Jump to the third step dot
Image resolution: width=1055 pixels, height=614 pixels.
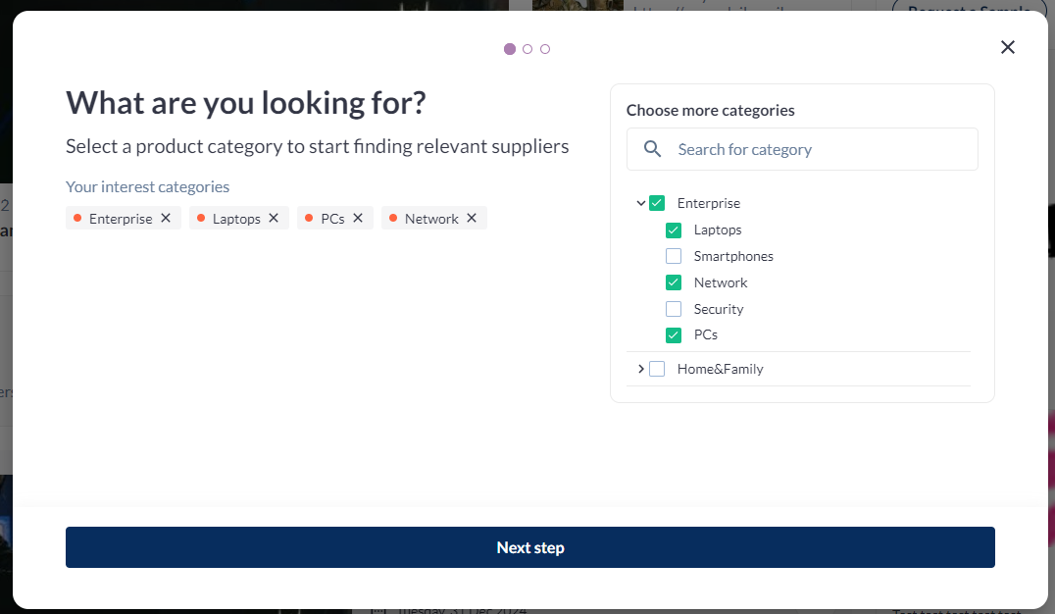[545, 49]
